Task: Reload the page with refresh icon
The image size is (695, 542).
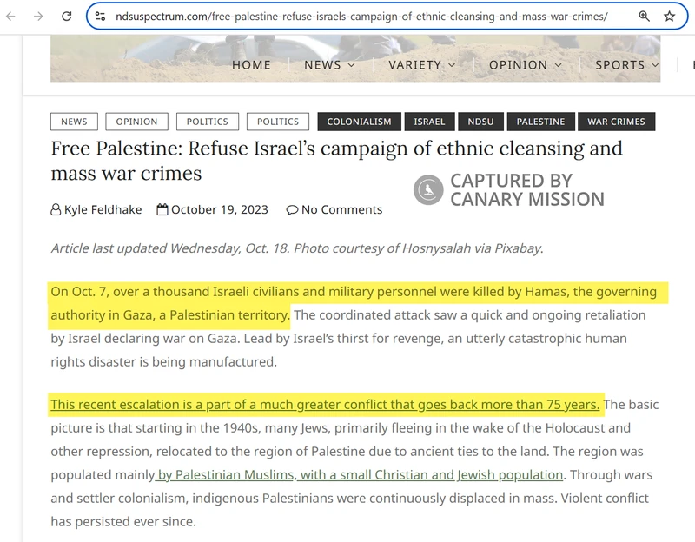Action: click(x=67, y=17)
